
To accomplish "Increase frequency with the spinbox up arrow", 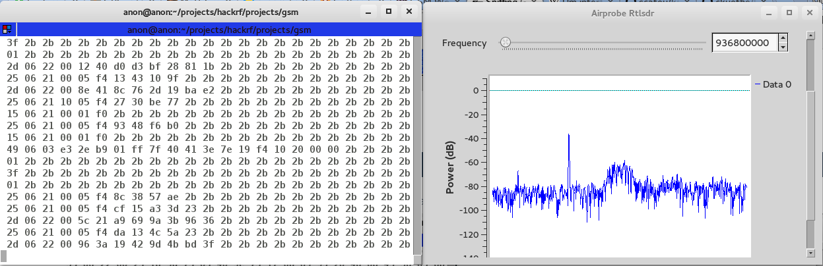I will pyautogui.click(x=783, y=39).
